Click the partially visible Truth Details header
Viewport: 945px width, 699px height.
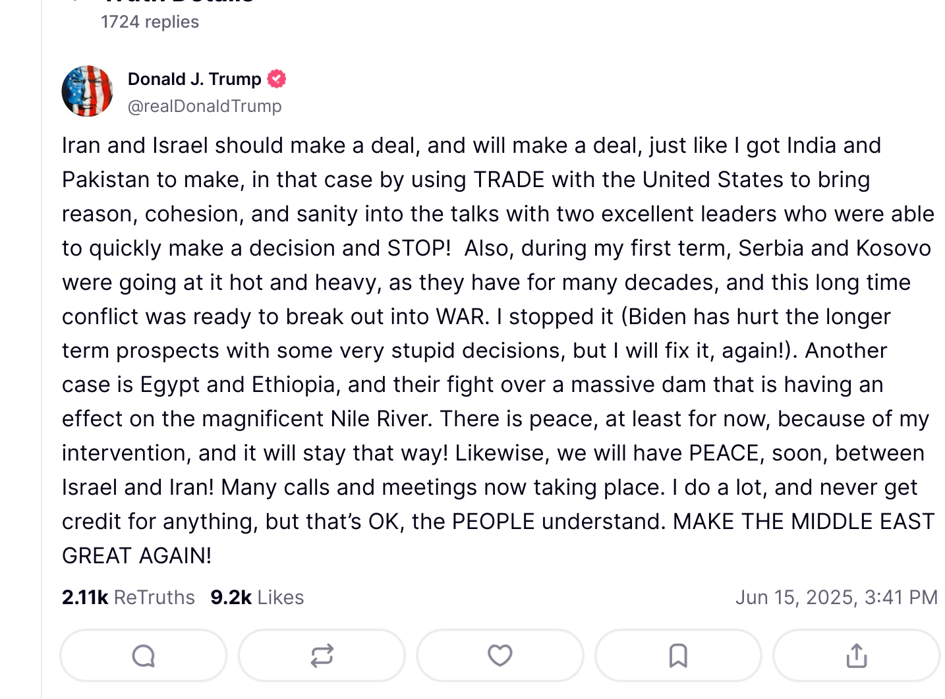(178, 2)
